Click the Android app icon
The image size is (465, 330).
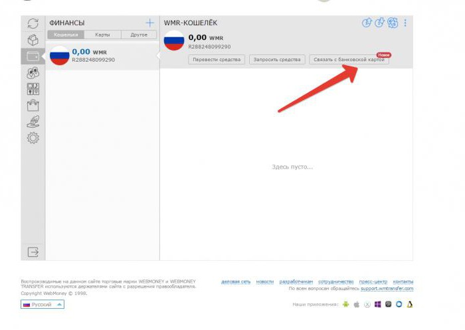pos(346,305)
